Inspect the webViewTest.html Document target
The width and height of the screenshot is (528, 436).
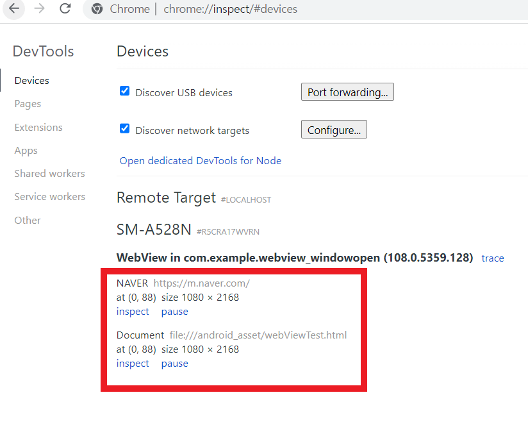[x=133, y=364]
